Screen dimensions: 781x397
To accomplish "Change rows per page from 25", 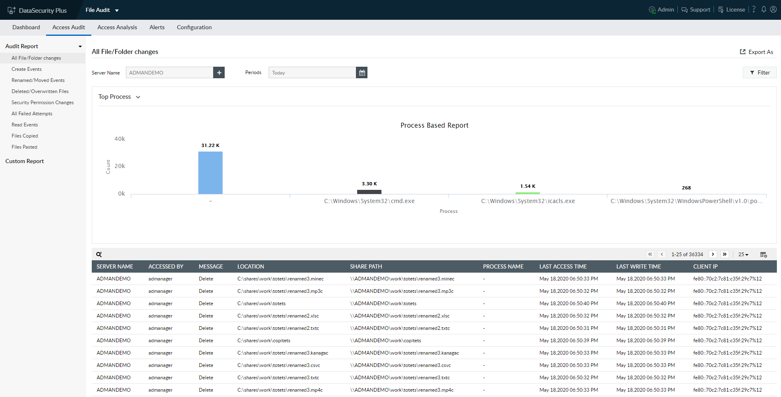I will (743, 255).
